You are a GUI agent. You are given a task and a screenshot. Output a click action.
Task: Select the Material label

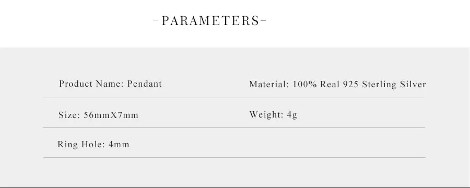point(269,84)
